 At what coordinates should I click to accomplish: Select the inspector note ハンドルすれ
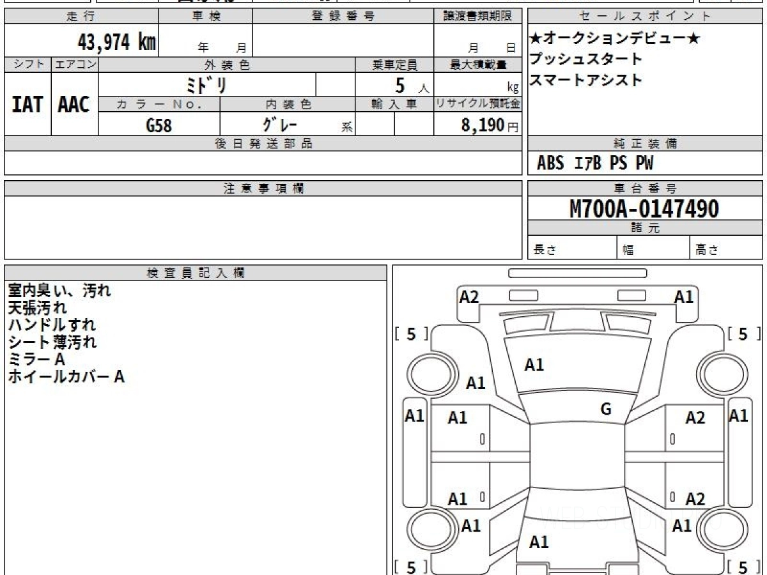(x=52, y=325)
